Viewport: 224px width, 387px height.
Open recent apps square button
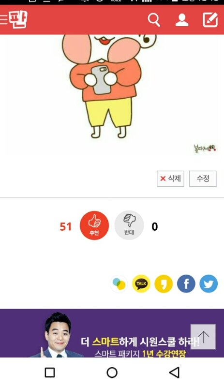(50, 372)
